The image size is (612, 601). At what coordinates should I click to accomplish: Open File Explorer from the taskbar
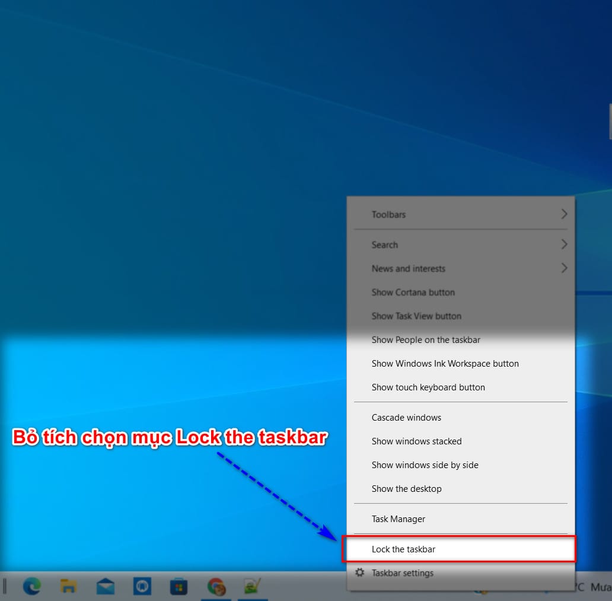[x=68, y=586]
